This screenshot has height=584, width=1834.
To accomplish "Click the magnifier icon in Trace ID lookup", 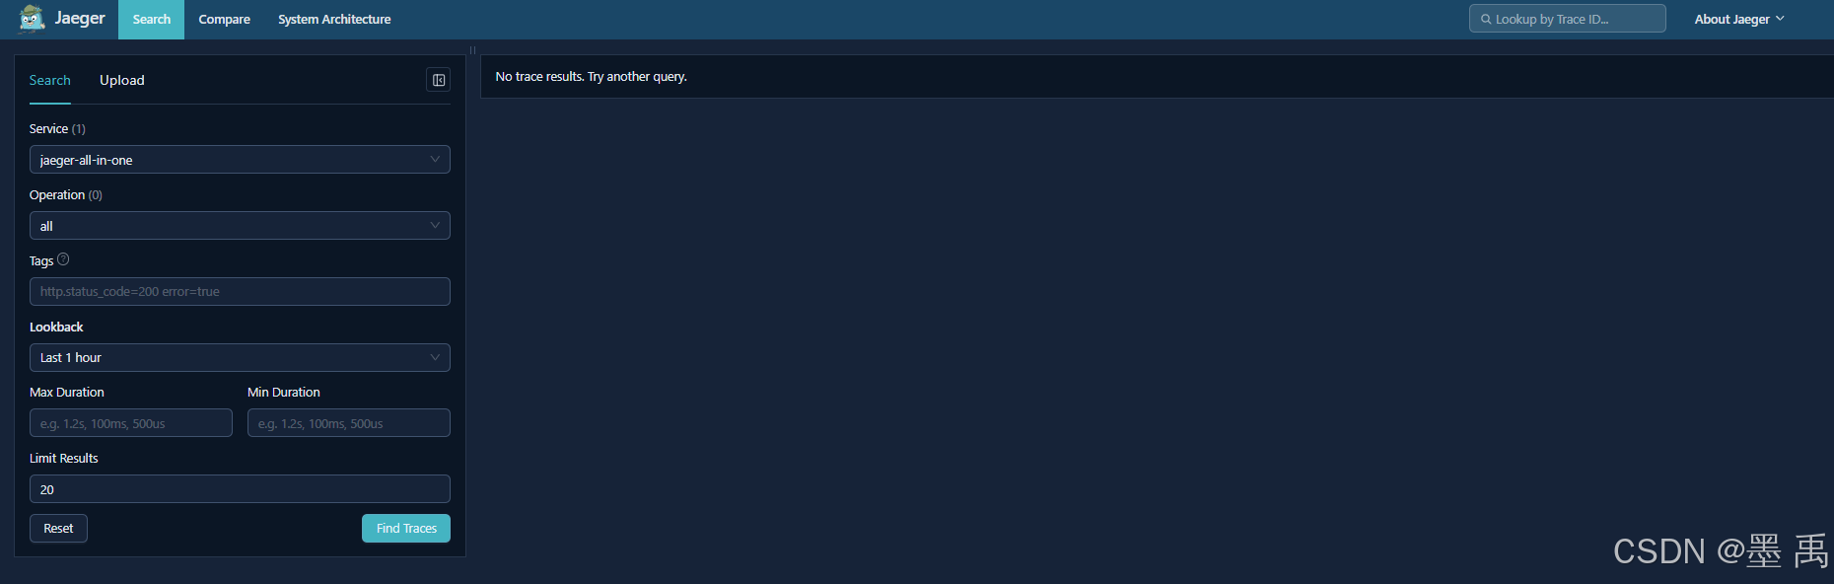I will tap(1486, 19).
